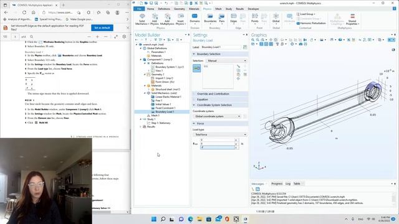The height and width of the screenshot is (224, 399).
Task: Open the Load type Total force dropdown
Action: point(220,134)
